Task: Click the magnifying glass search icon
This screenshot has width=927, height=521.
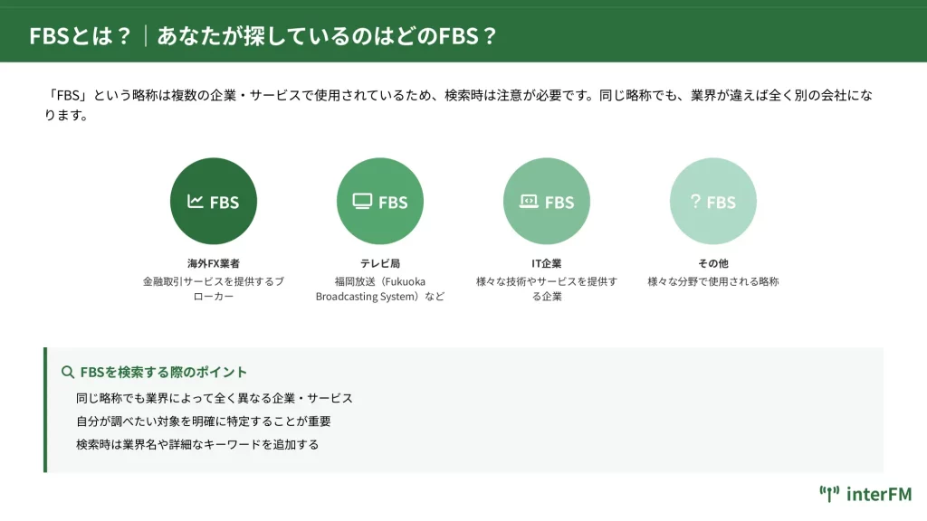Action: pos(67,372)
